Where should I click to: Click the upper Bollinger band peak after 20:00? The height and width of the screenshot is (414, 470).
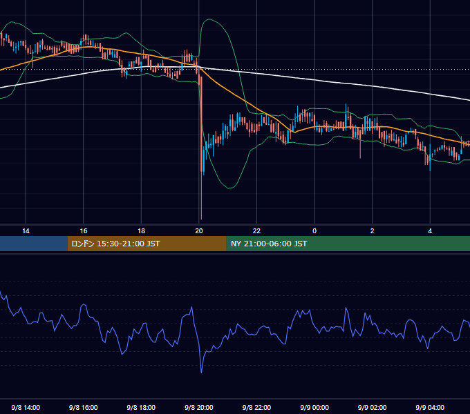pyautogui.click(x=209, y=19)
